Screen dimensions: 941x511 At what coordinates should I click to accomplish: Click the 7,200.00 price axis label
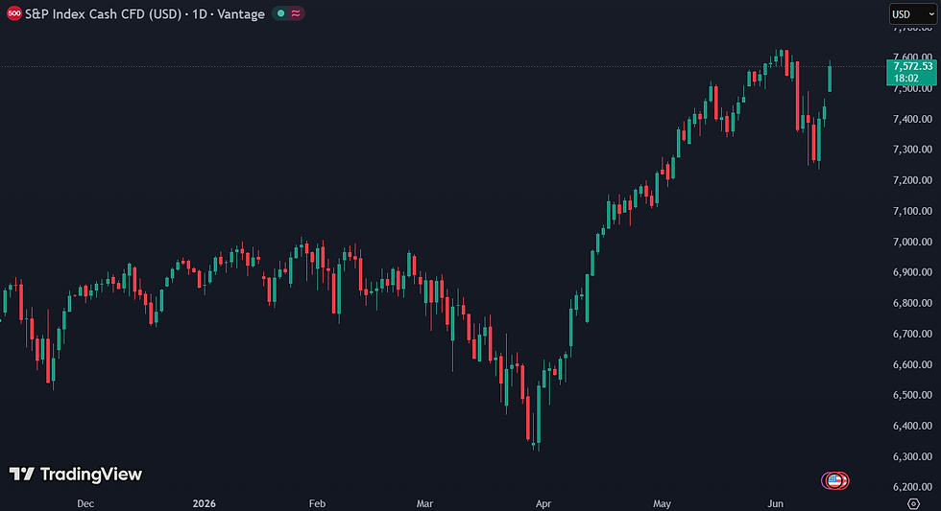click(912, 179)
